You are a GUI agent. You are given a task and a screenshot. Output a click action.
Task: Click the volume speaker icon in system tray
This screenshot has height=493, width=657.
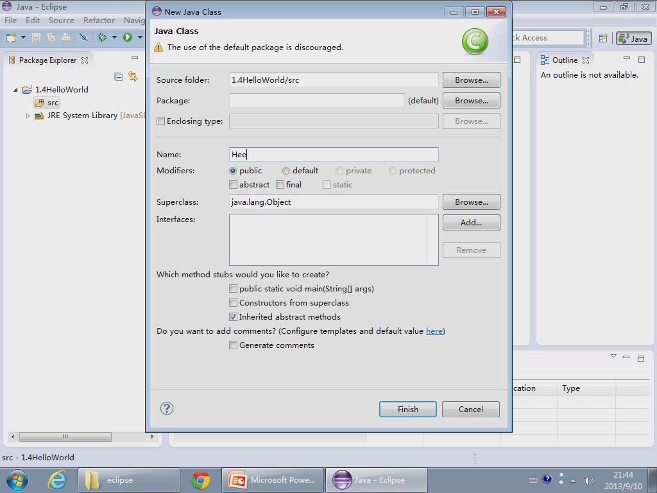click(589, 480)
